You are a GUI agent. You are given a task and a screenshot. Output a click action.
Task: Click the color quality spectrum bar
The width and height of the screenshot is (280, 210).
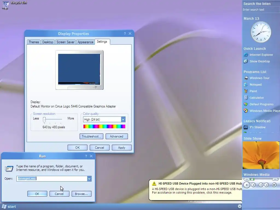(x=104, y=126)
